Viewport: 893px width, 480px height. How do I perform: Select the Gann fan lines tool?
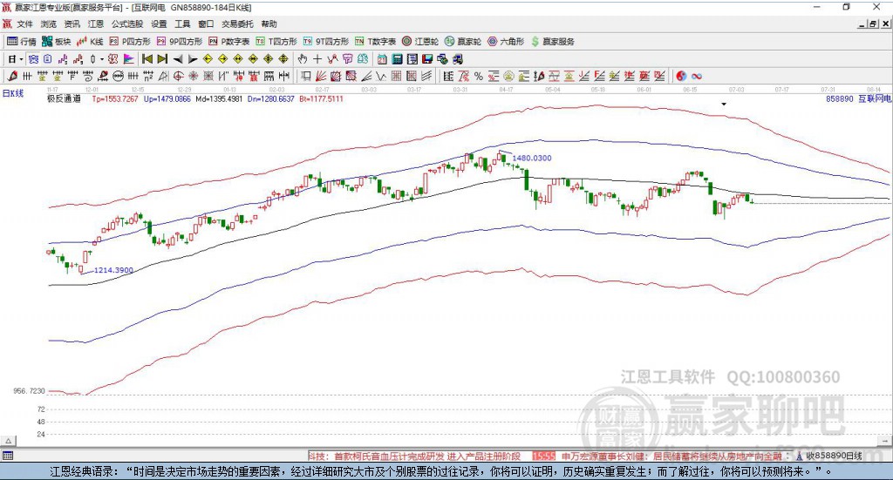pyautogui.click(x=321, y=76)
